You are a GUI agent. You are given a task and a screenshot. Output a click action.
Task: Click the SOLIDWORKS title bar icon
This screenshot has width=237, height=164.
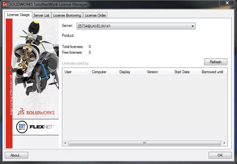5,4
